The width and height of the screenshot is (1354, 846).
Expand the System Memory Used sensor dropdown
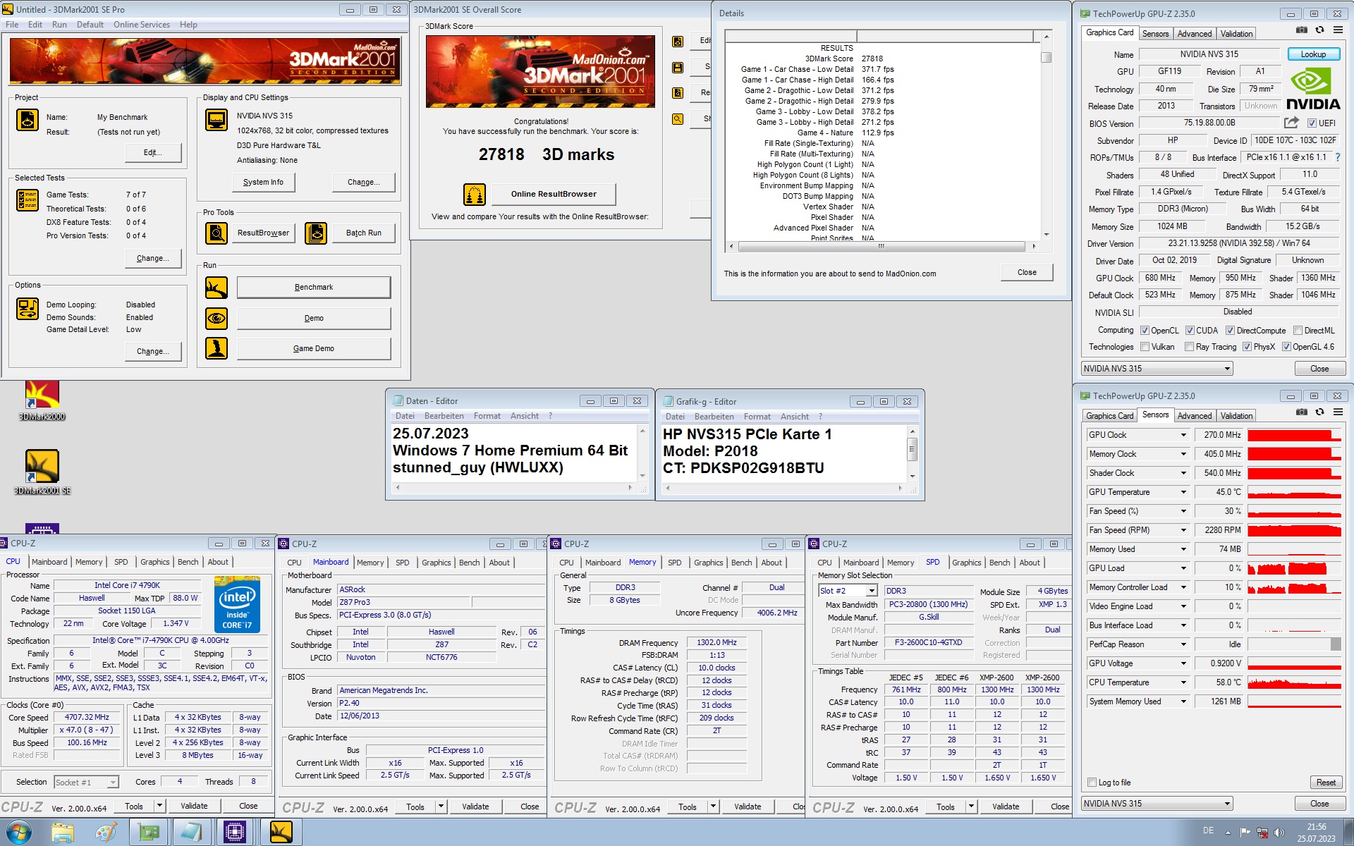pos(1183,702)
